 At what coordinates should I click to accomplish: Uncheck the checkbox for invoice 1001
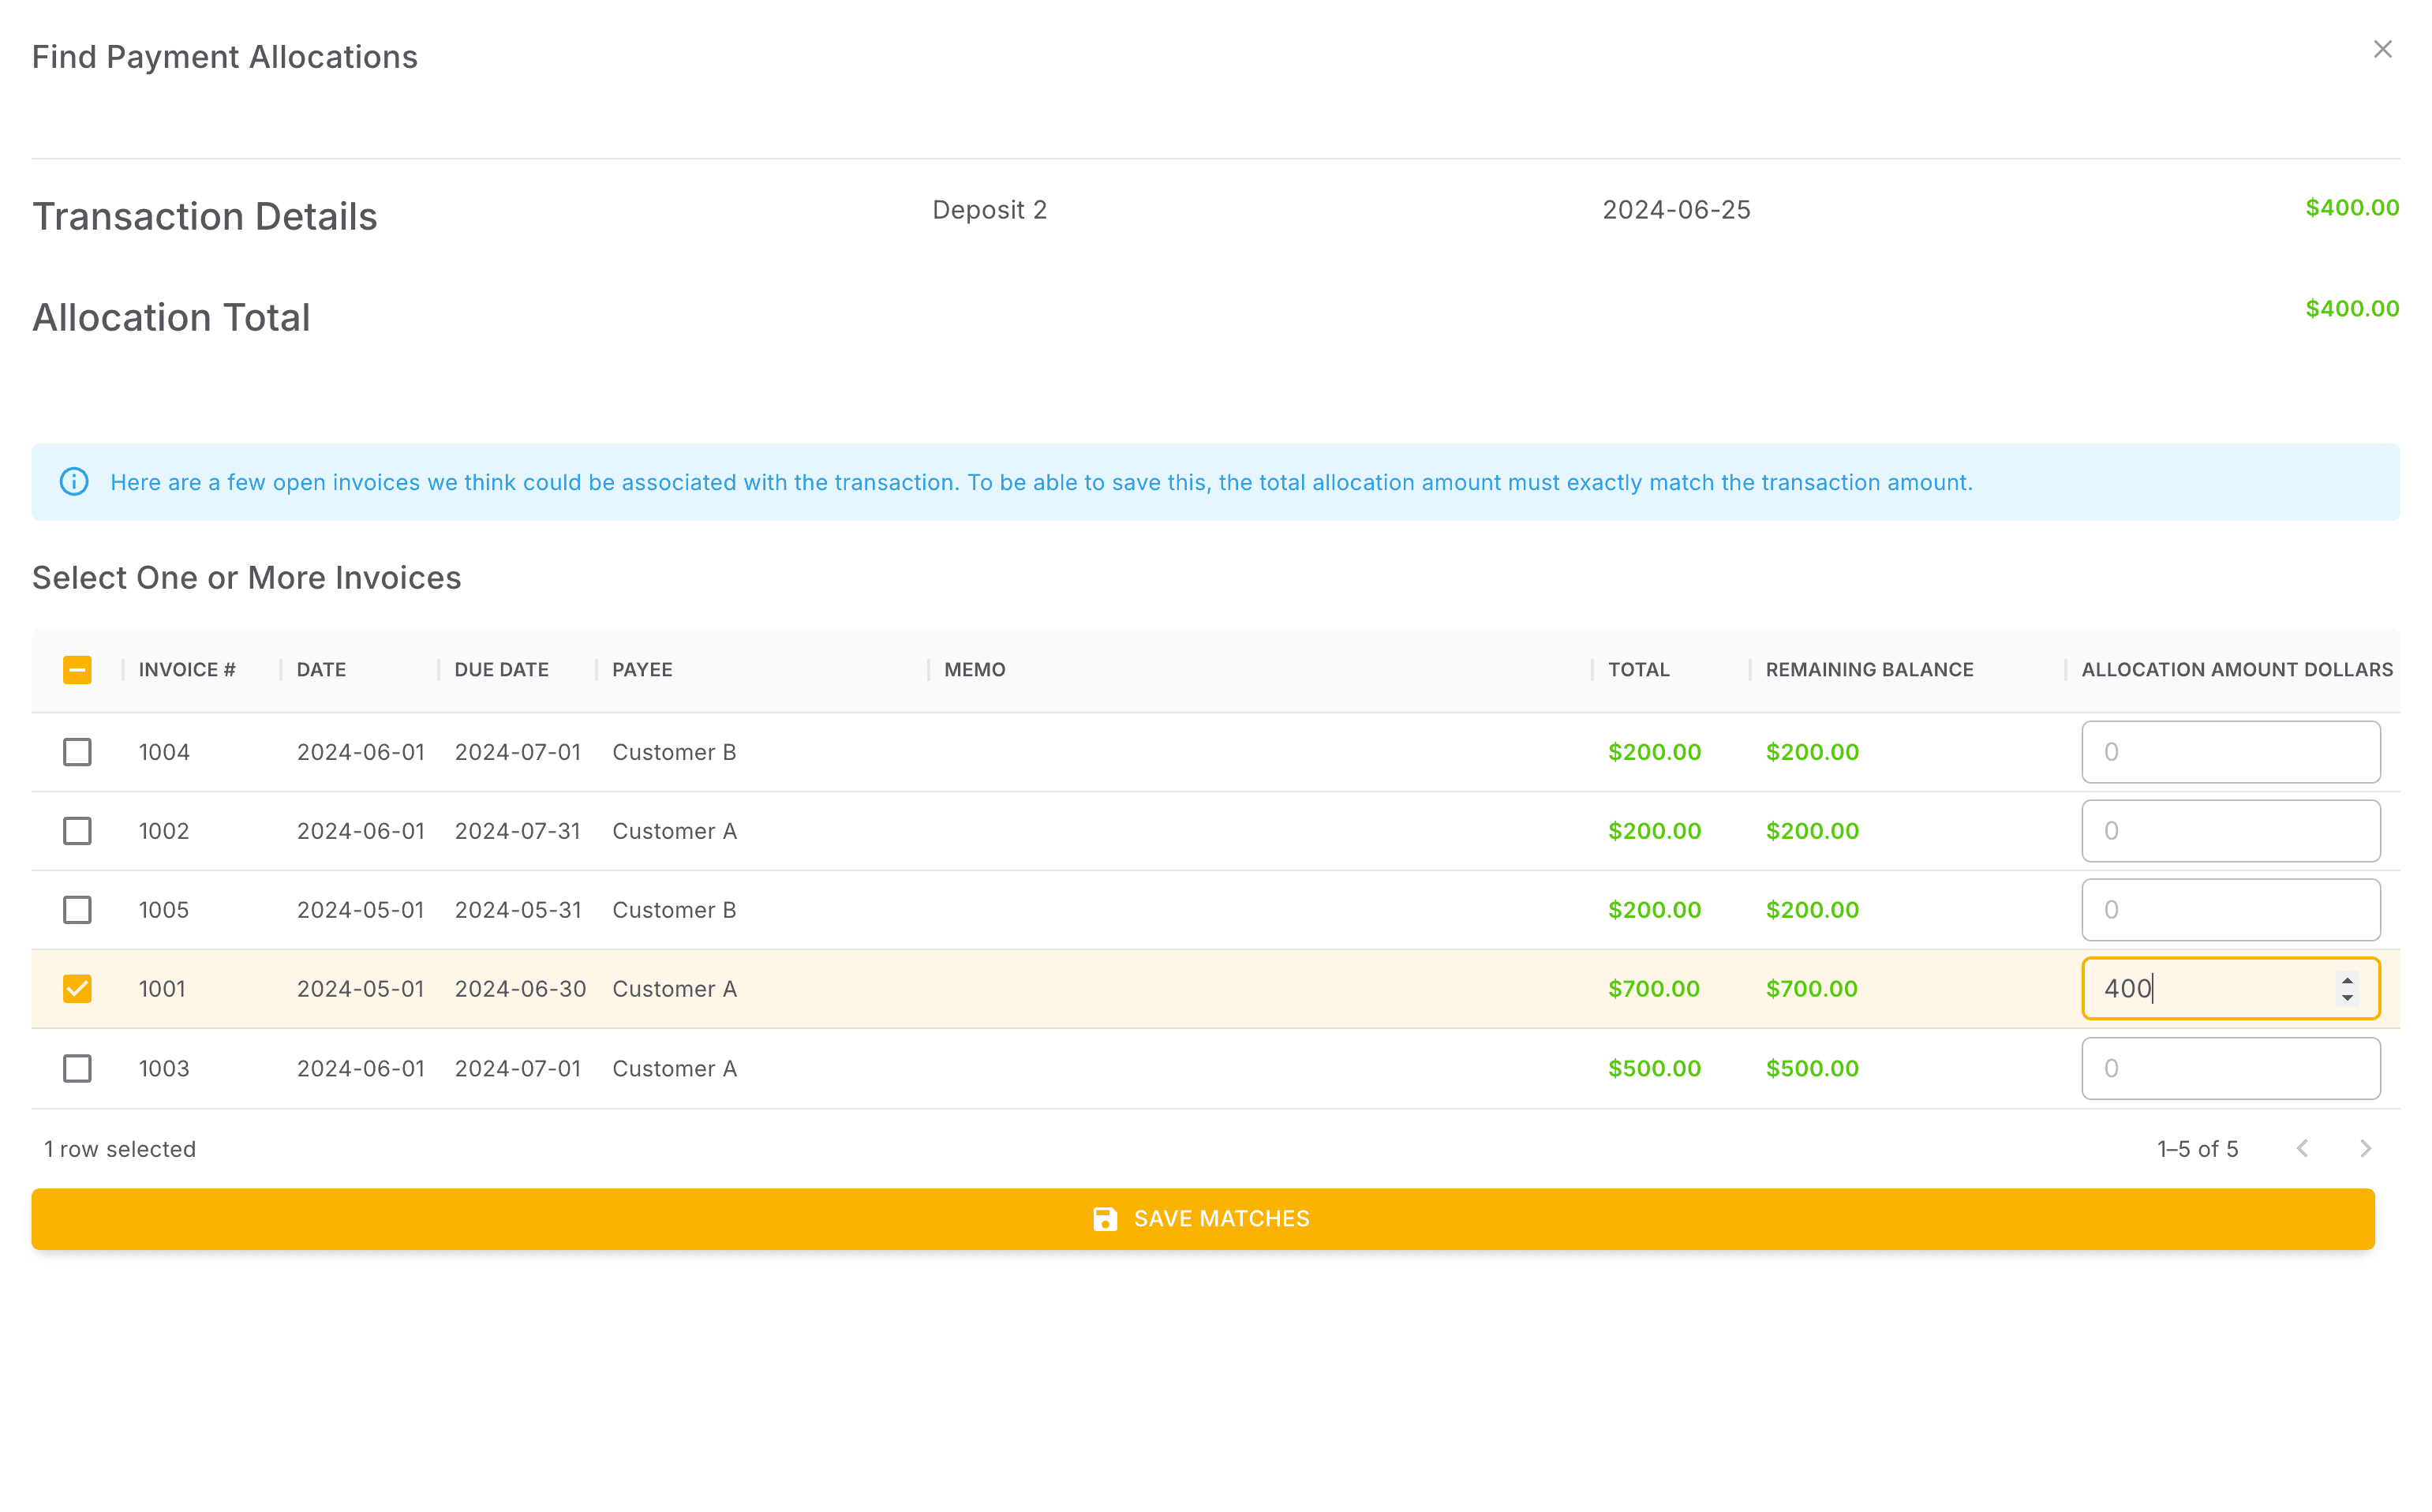(x=78, y=988)
